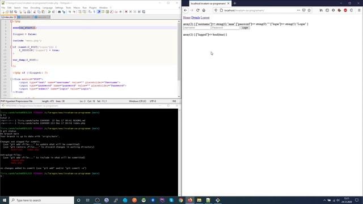This screenshot has width=363, height=204.
Task: Open the Encoding menu in Notepad++
Action: 35,7
